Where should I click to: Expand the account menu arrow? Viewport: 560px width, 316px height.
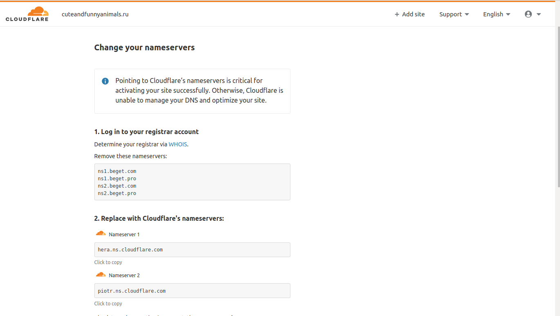(539, 14)
